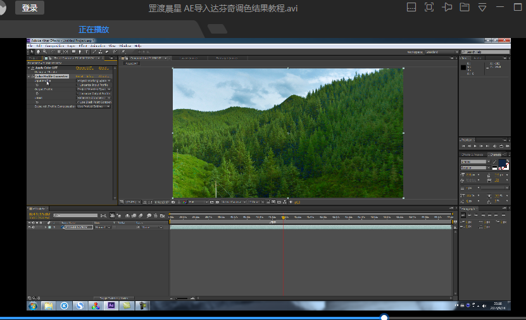Viewport: 526px width, 320px height.
Task: Click play in the Preview panel
Action: 475,146
